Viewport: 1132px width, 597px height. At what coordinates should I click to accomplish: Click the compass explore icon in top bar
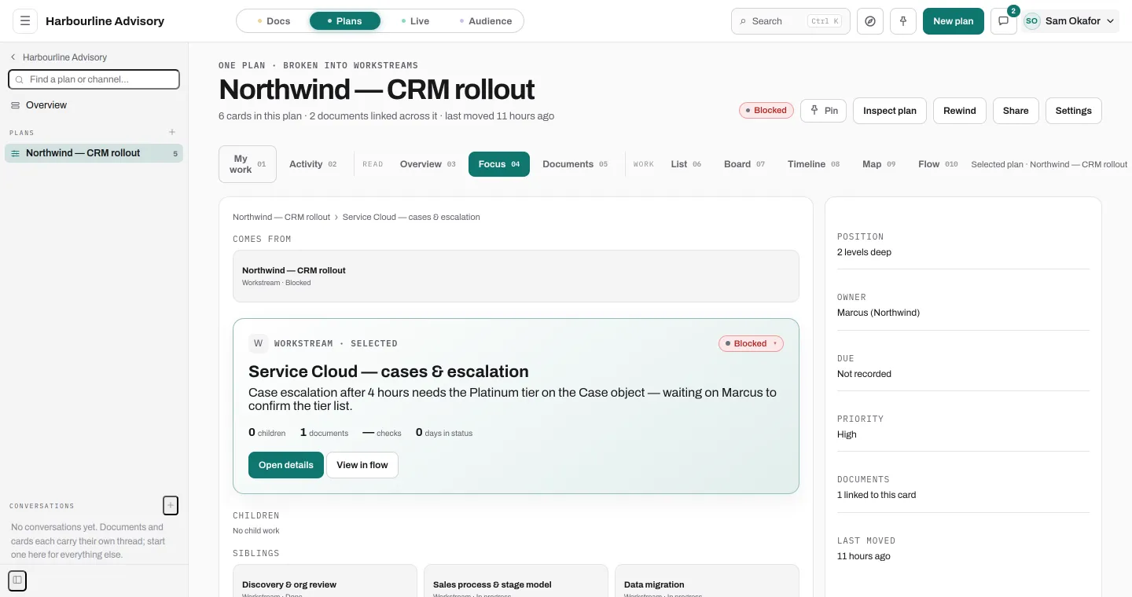(x=870, y=21)
